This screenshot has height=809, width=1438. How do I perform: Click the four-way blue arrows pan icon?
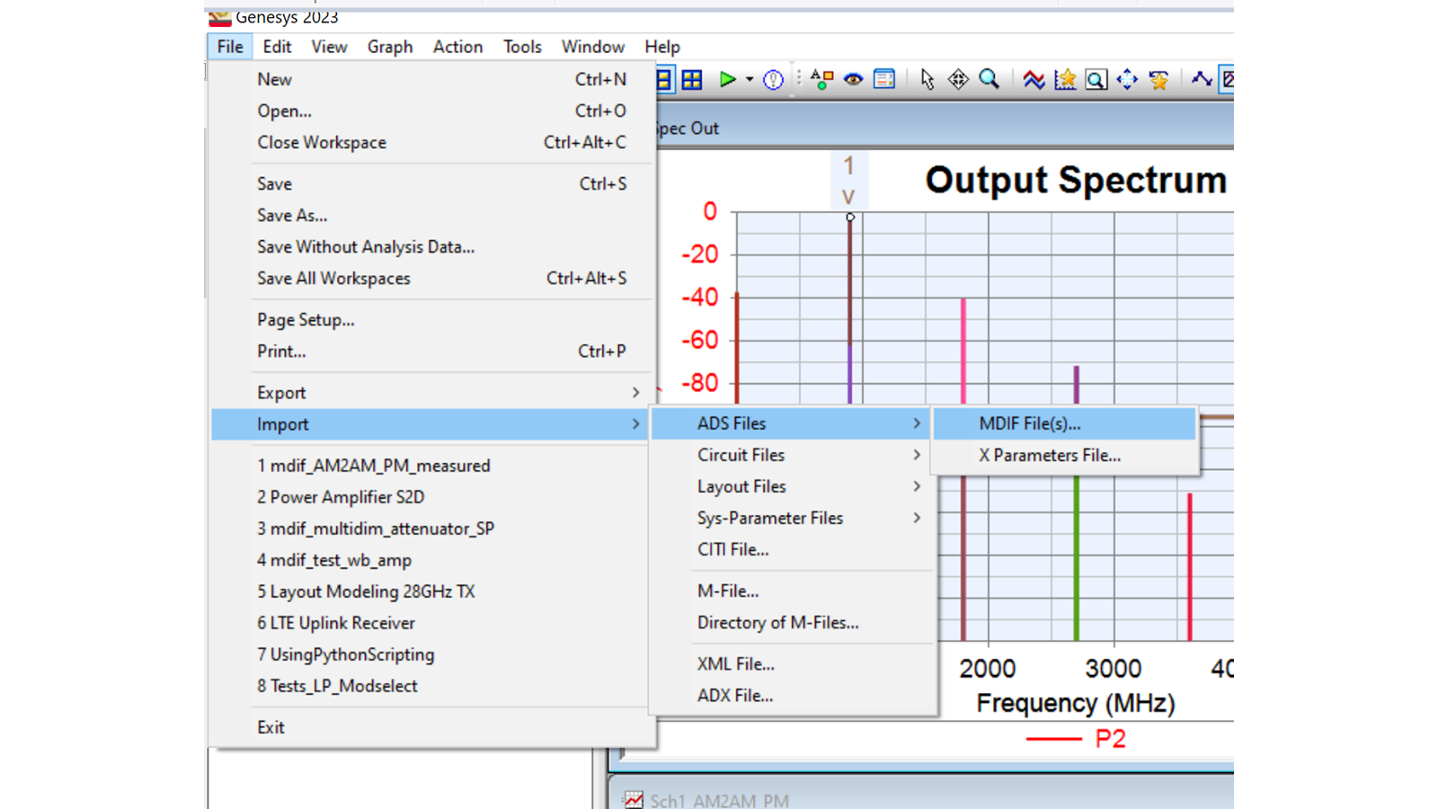pos(1127,80)
